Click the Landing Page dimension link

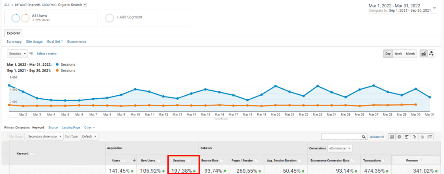point(71,128)
